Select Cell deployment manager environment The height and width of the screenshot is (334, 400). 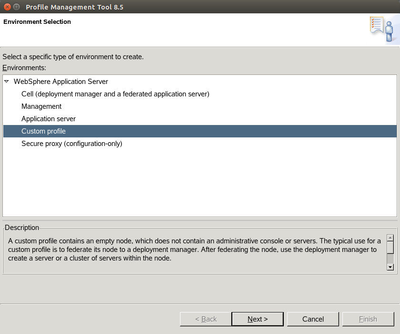click(115, 94)
